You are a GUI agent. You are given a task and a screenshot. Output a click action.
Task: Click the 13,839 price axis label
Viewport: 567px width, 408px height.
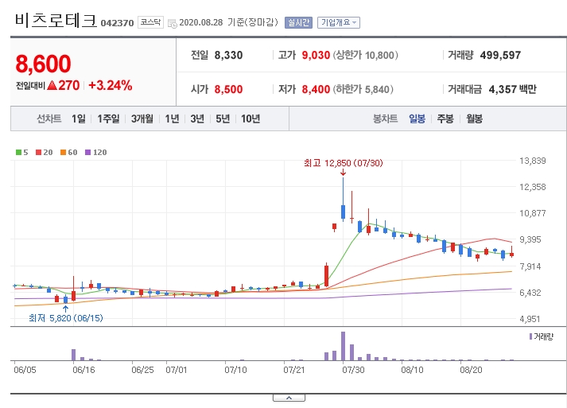click(x=532, y=161)
